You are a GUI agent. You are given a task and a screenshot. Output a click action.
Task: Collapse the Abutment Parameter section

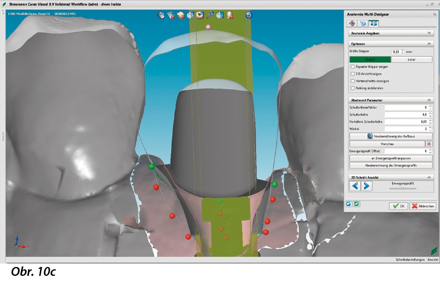[x=429, y=100]
